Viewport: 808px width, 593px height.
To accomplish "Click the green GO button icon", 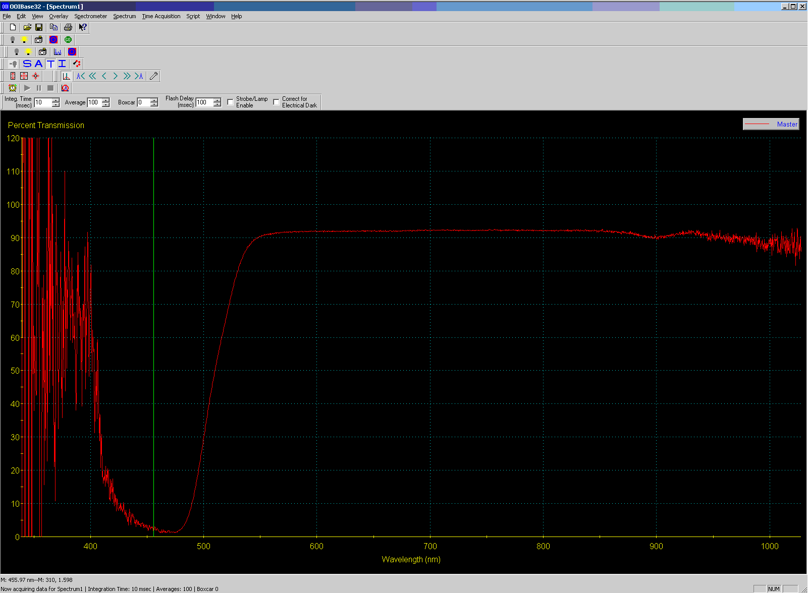I will tap(68, 39).
